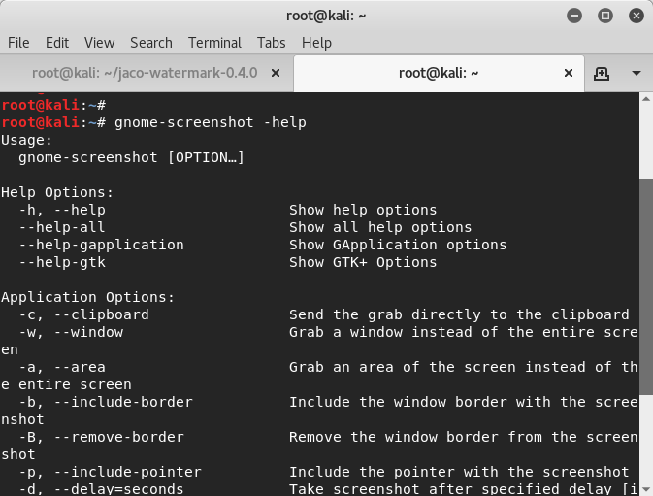This screenshot has width=653, height=496.
Task: Open the Edit menu
Action: point(57,43)
